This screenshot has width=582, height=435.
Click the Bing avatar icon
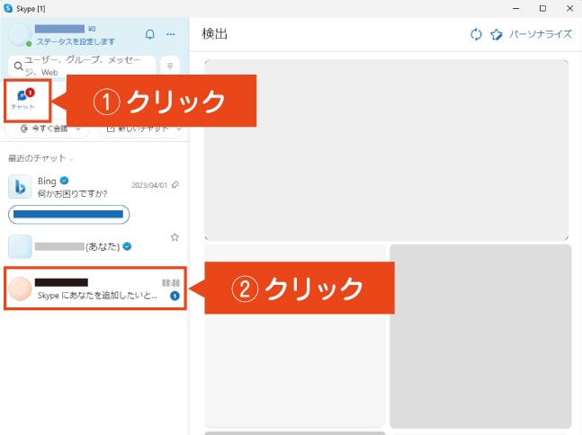20,187
